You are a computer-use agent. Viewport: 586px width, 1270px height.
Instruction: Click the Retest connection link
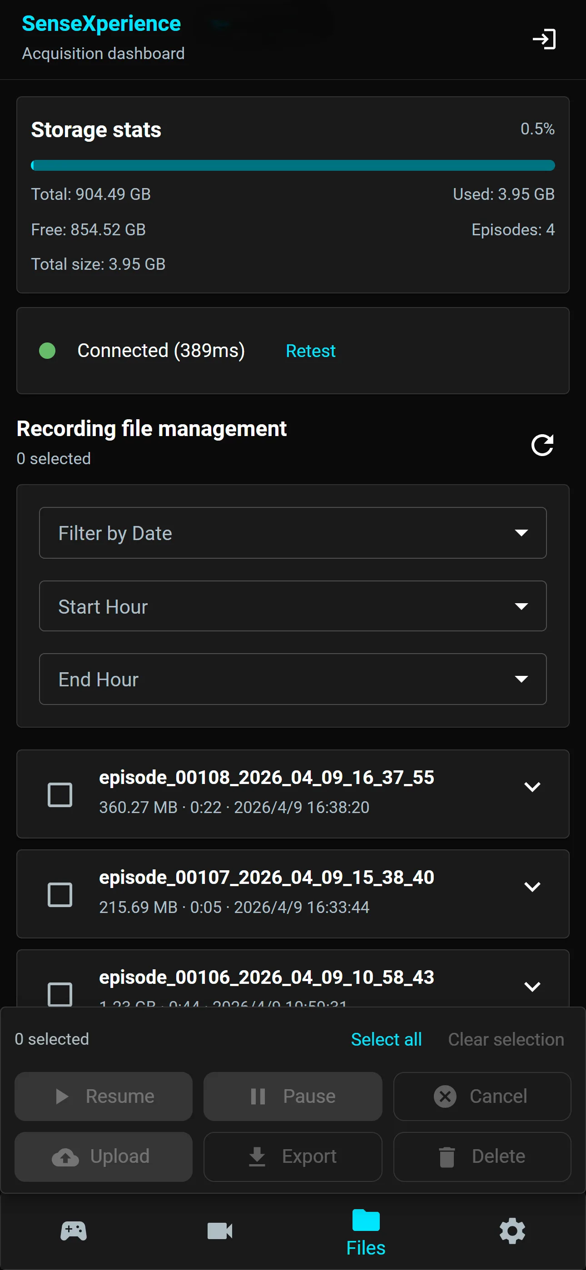coord(310,351)
